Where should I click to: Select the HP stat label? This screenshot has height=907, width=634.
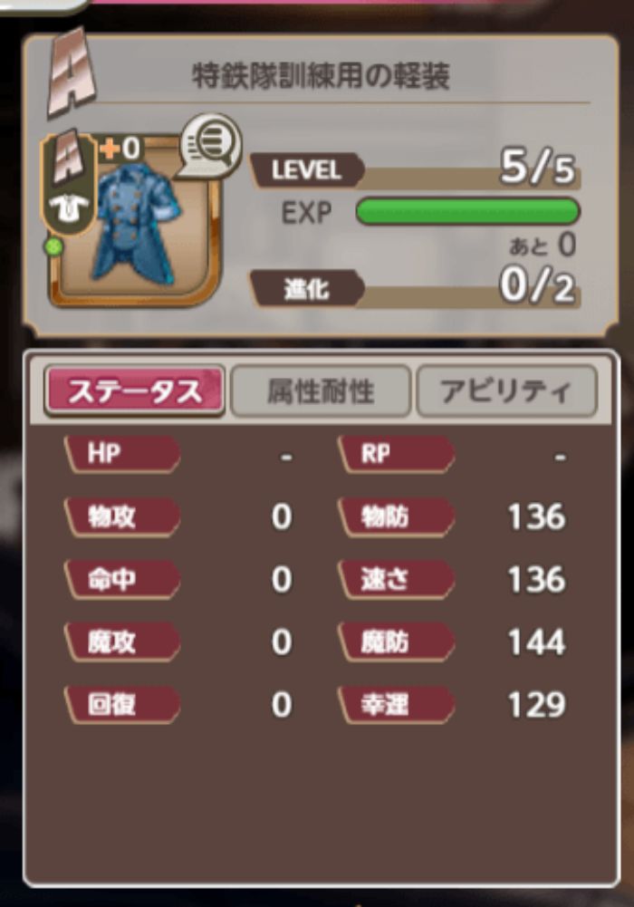[x=122, y=454]
